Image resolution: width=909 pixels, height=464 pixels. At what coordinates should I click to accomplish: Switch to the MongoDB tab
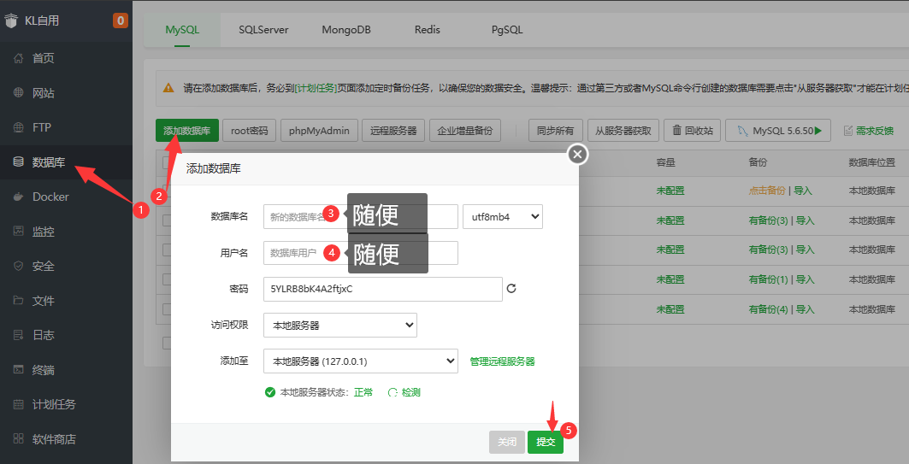click(346, 29)
